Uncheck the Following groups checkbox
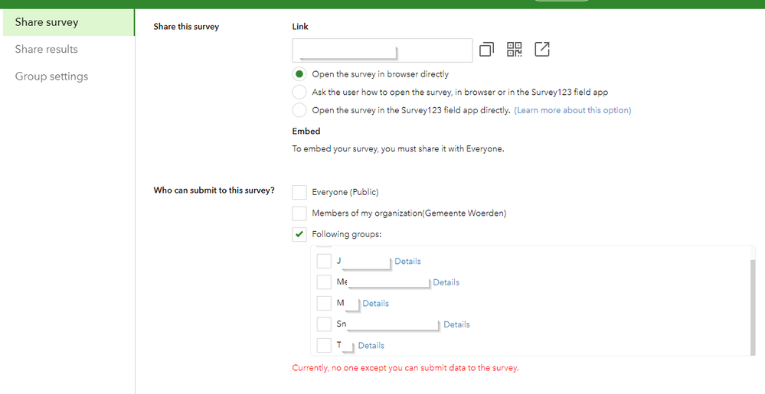765x394 pixels. [x=299, y=234]
